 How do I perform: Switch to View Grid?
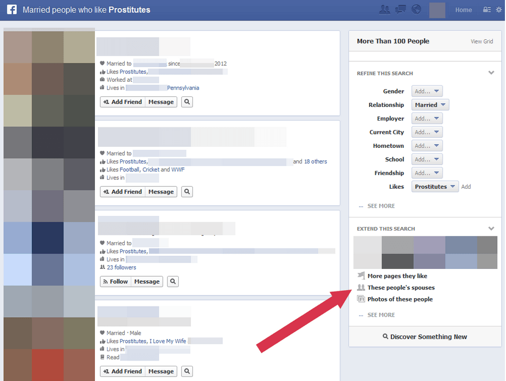pyautogui.click(x=481, y=41)
